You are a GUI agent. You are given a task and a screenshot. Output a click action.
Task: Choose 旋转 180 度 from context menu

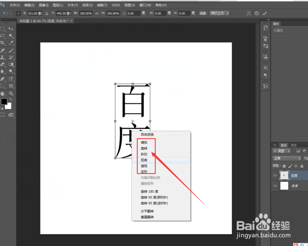point(161,191)
